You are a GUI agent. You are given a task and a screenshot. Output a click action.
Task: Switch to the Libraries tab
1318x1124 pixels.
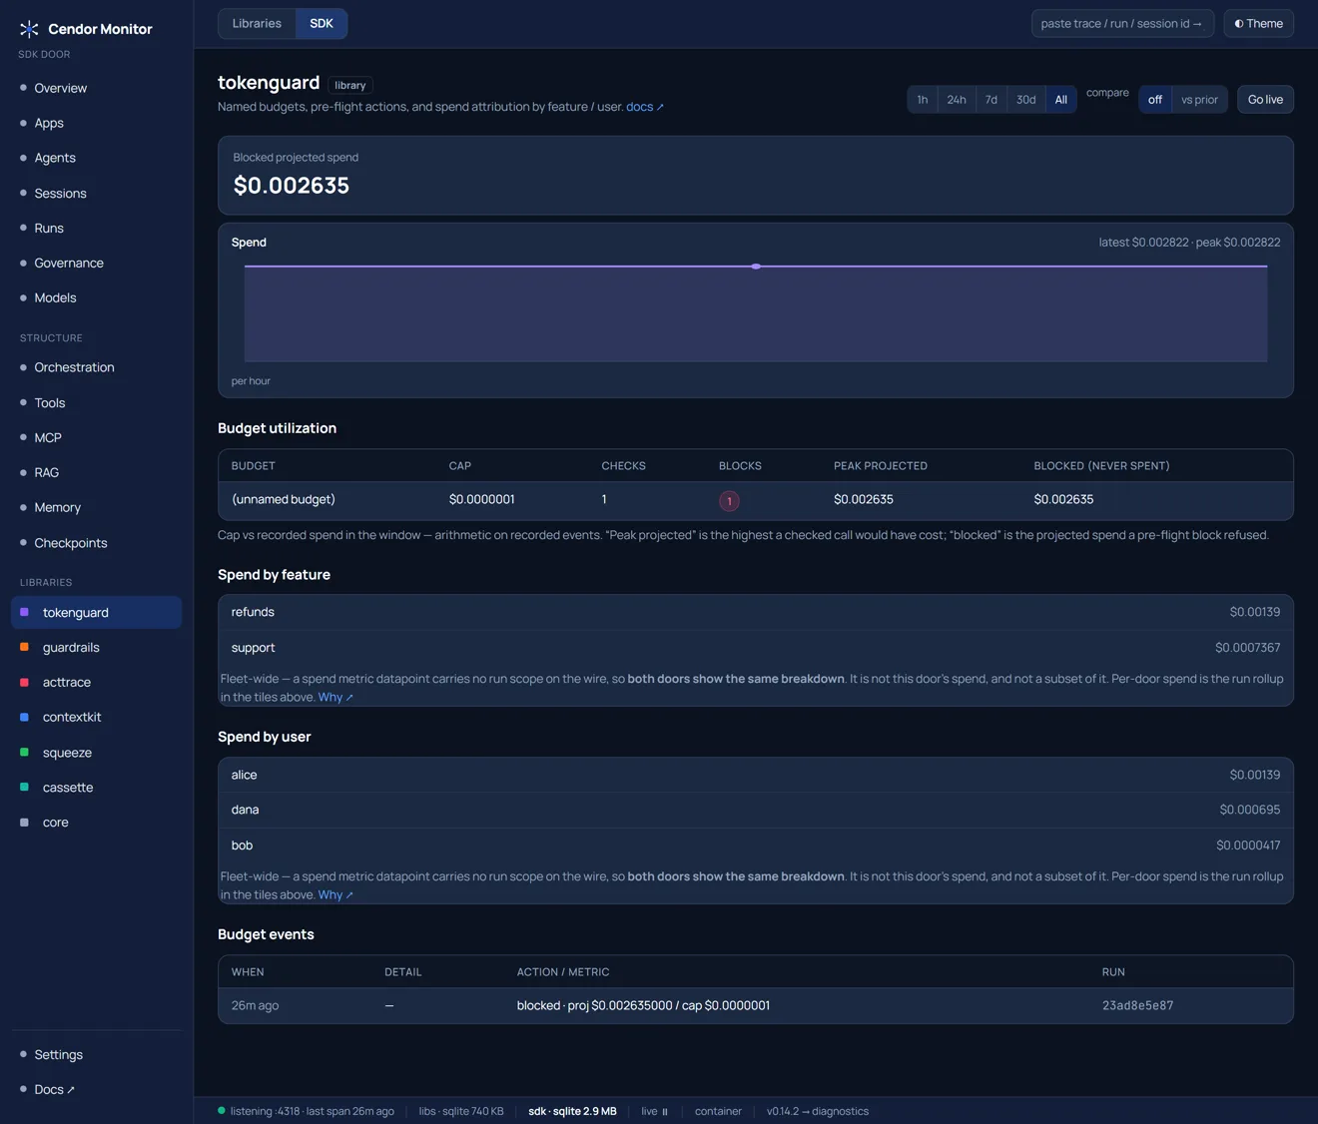pyautogui.click(x=257, y=23)
